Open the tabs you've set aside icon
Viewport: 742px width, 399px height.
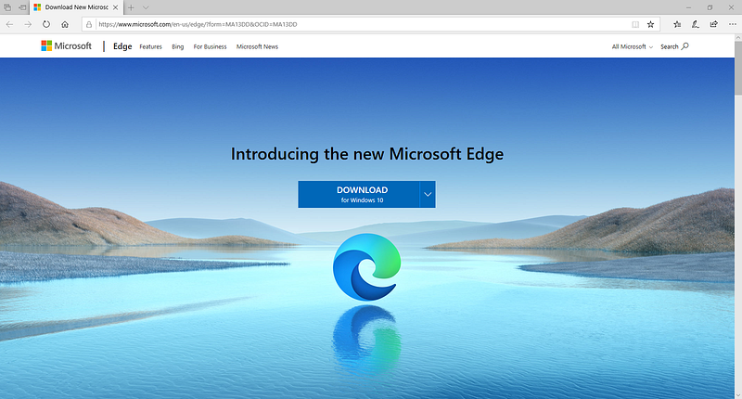pos(7,7)
